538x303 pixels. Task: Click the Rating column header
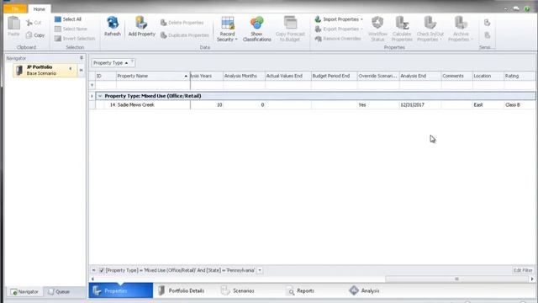coord(520,76)
